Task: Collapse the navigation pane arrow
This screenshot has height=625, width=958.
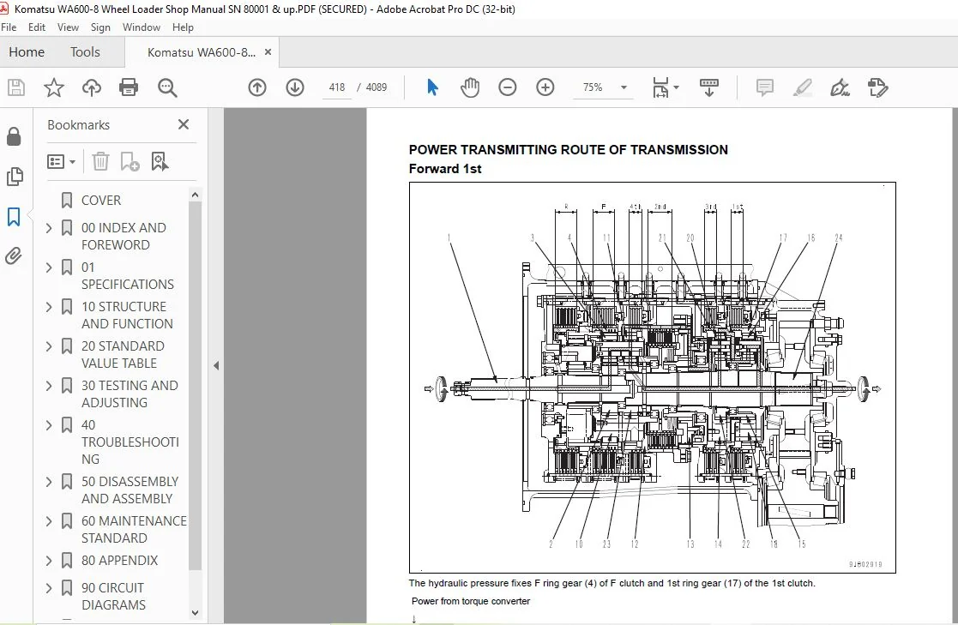Action: (215, 365)
